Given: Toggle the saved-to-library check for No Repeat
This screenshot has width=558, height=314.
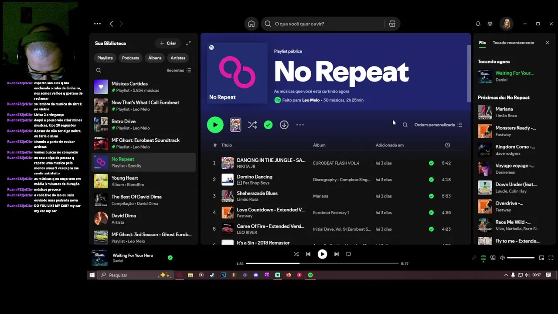Looking at the screenshot, I should 268,125.
